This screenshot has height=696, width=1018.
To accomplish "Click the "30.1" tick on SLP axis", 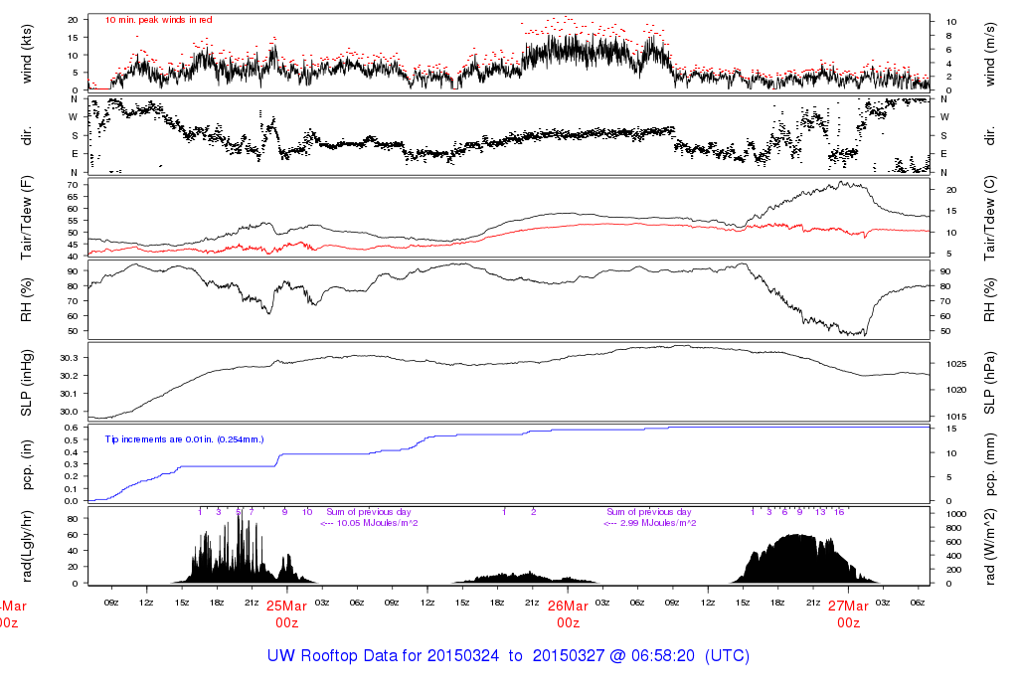I will point(70,394).
